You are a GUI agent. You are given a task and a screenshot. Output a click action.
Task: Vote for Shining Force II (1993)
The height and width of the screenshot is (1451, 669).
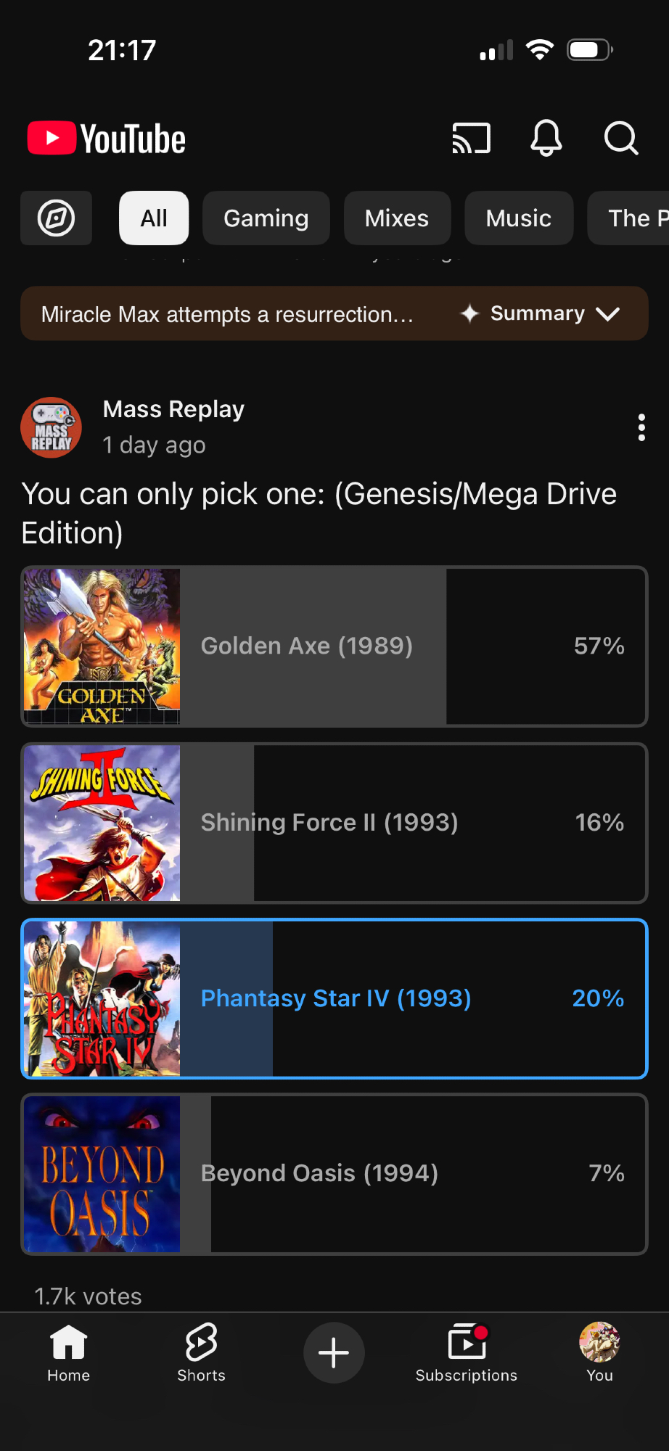point(334,823)
